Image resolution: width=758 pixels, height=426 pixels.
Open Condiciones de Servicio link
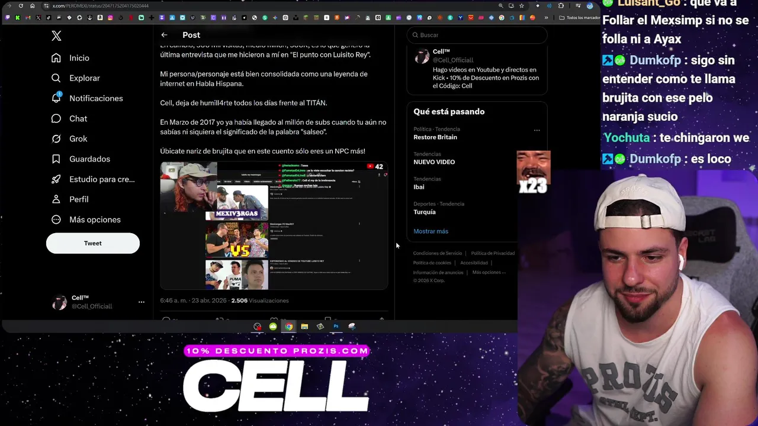(438, 253)
